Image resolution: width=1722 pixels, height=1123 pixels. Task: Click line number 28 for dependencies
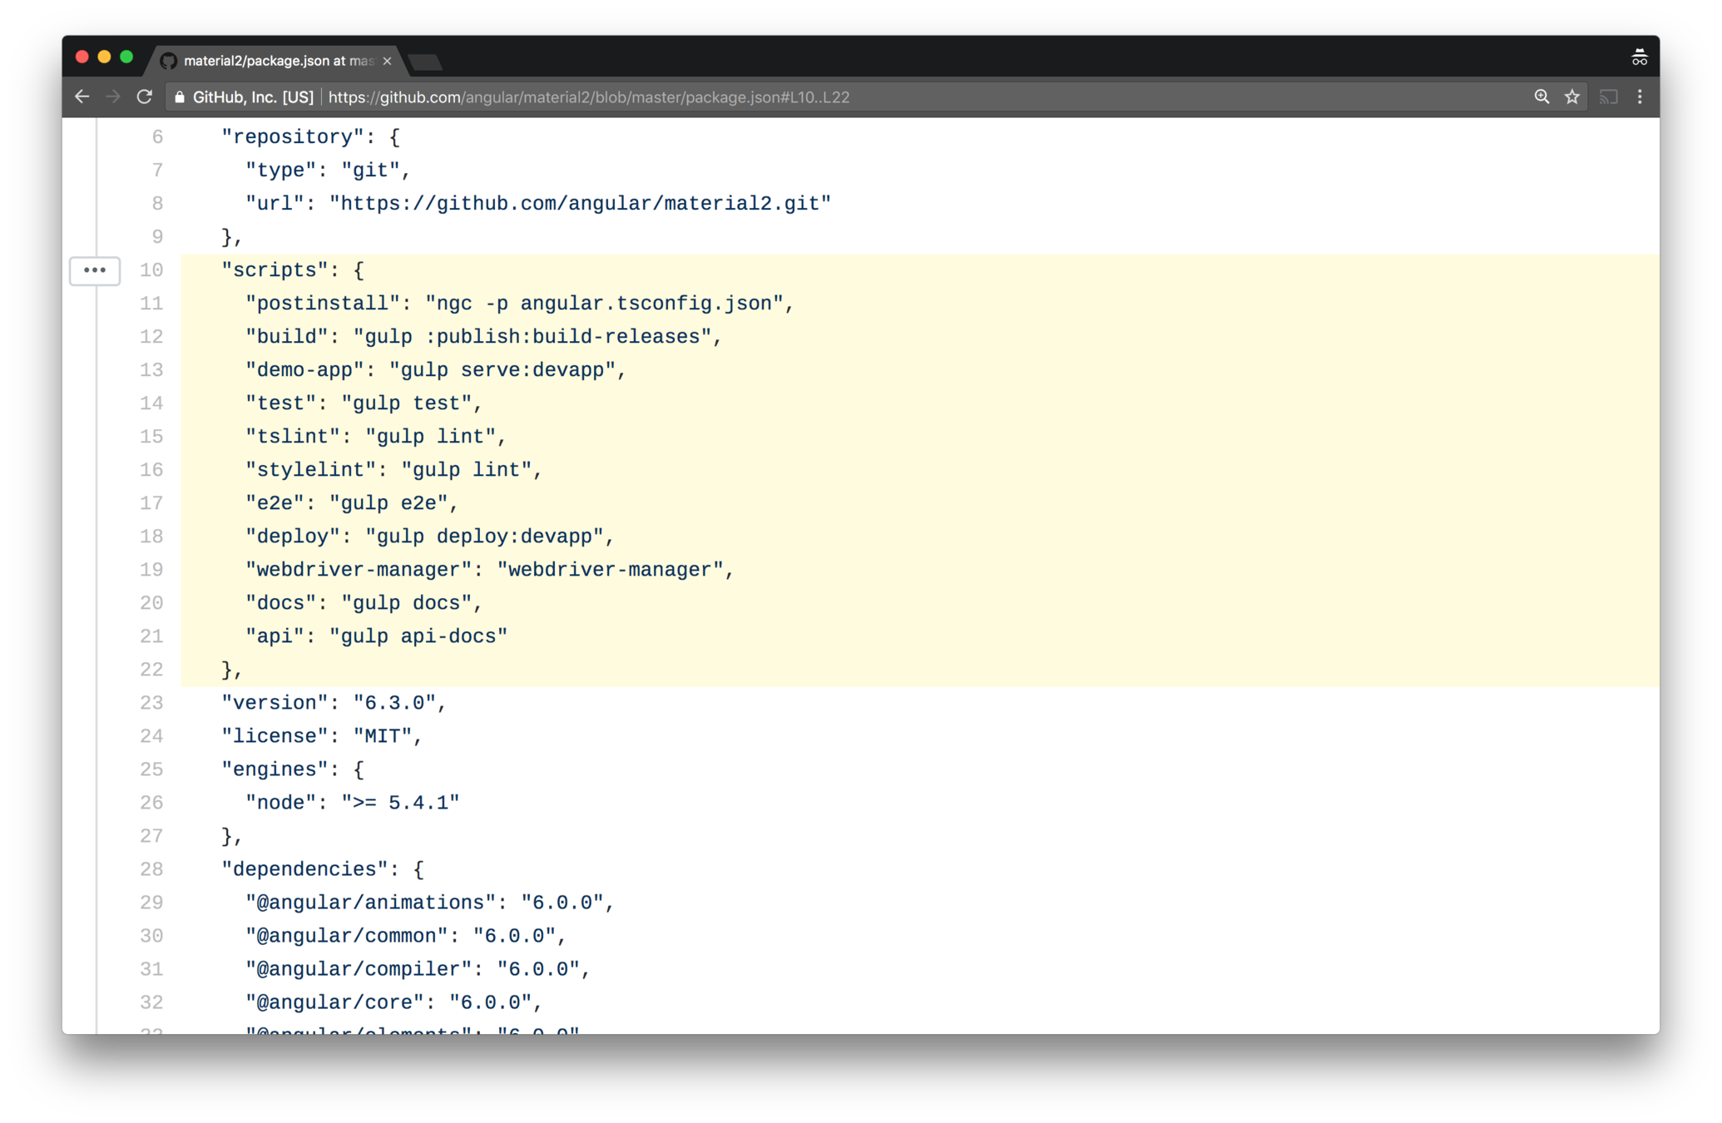click(x=151, y=869)
